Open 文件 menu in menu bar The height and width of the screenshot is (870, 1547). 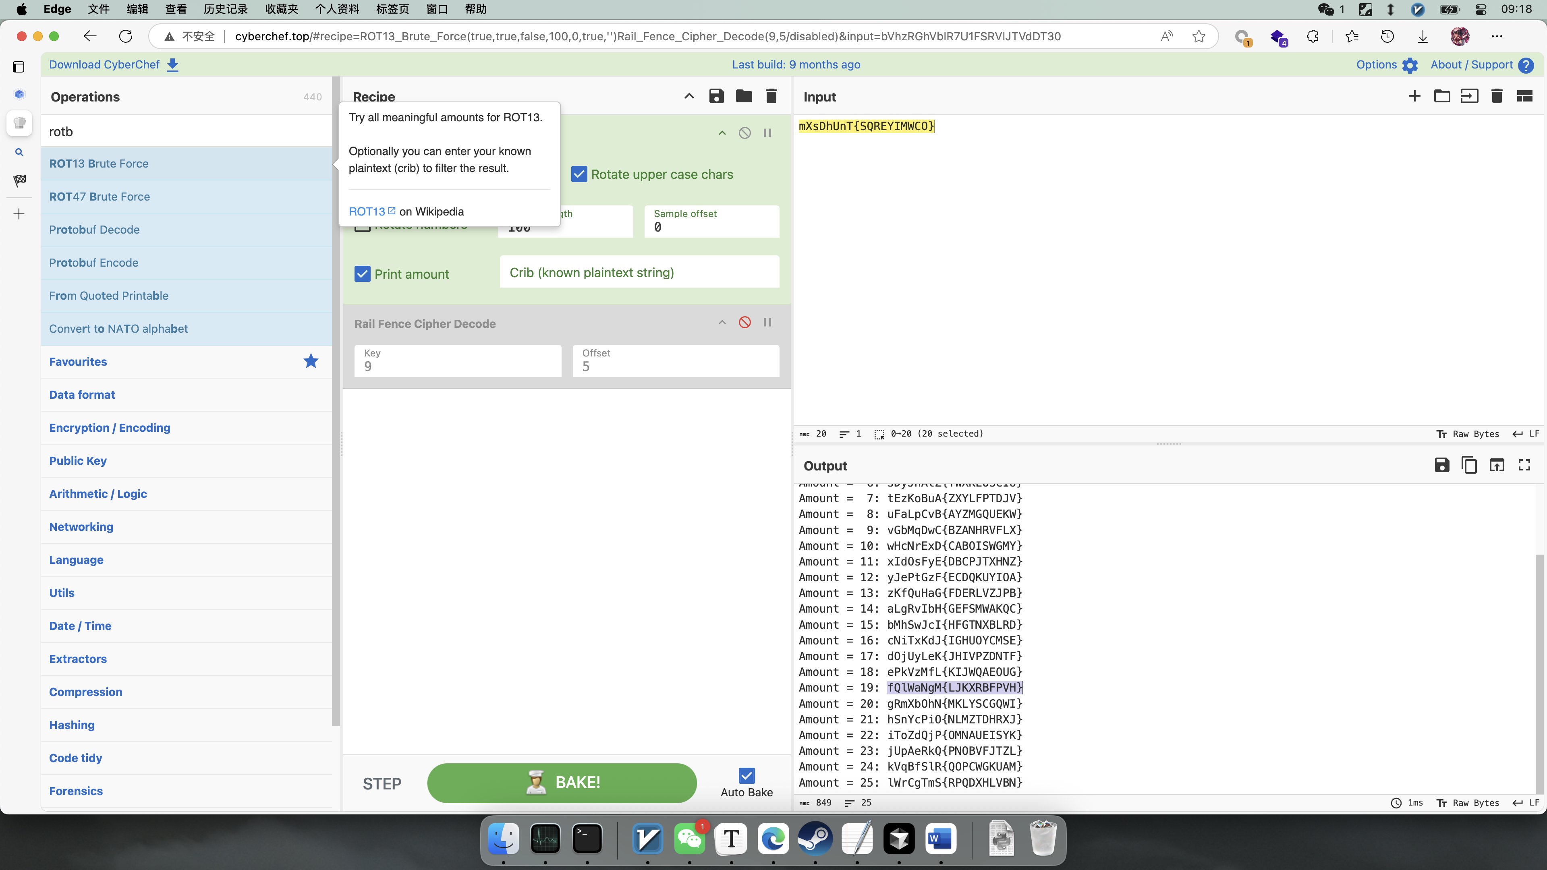[x=98, y=9]
